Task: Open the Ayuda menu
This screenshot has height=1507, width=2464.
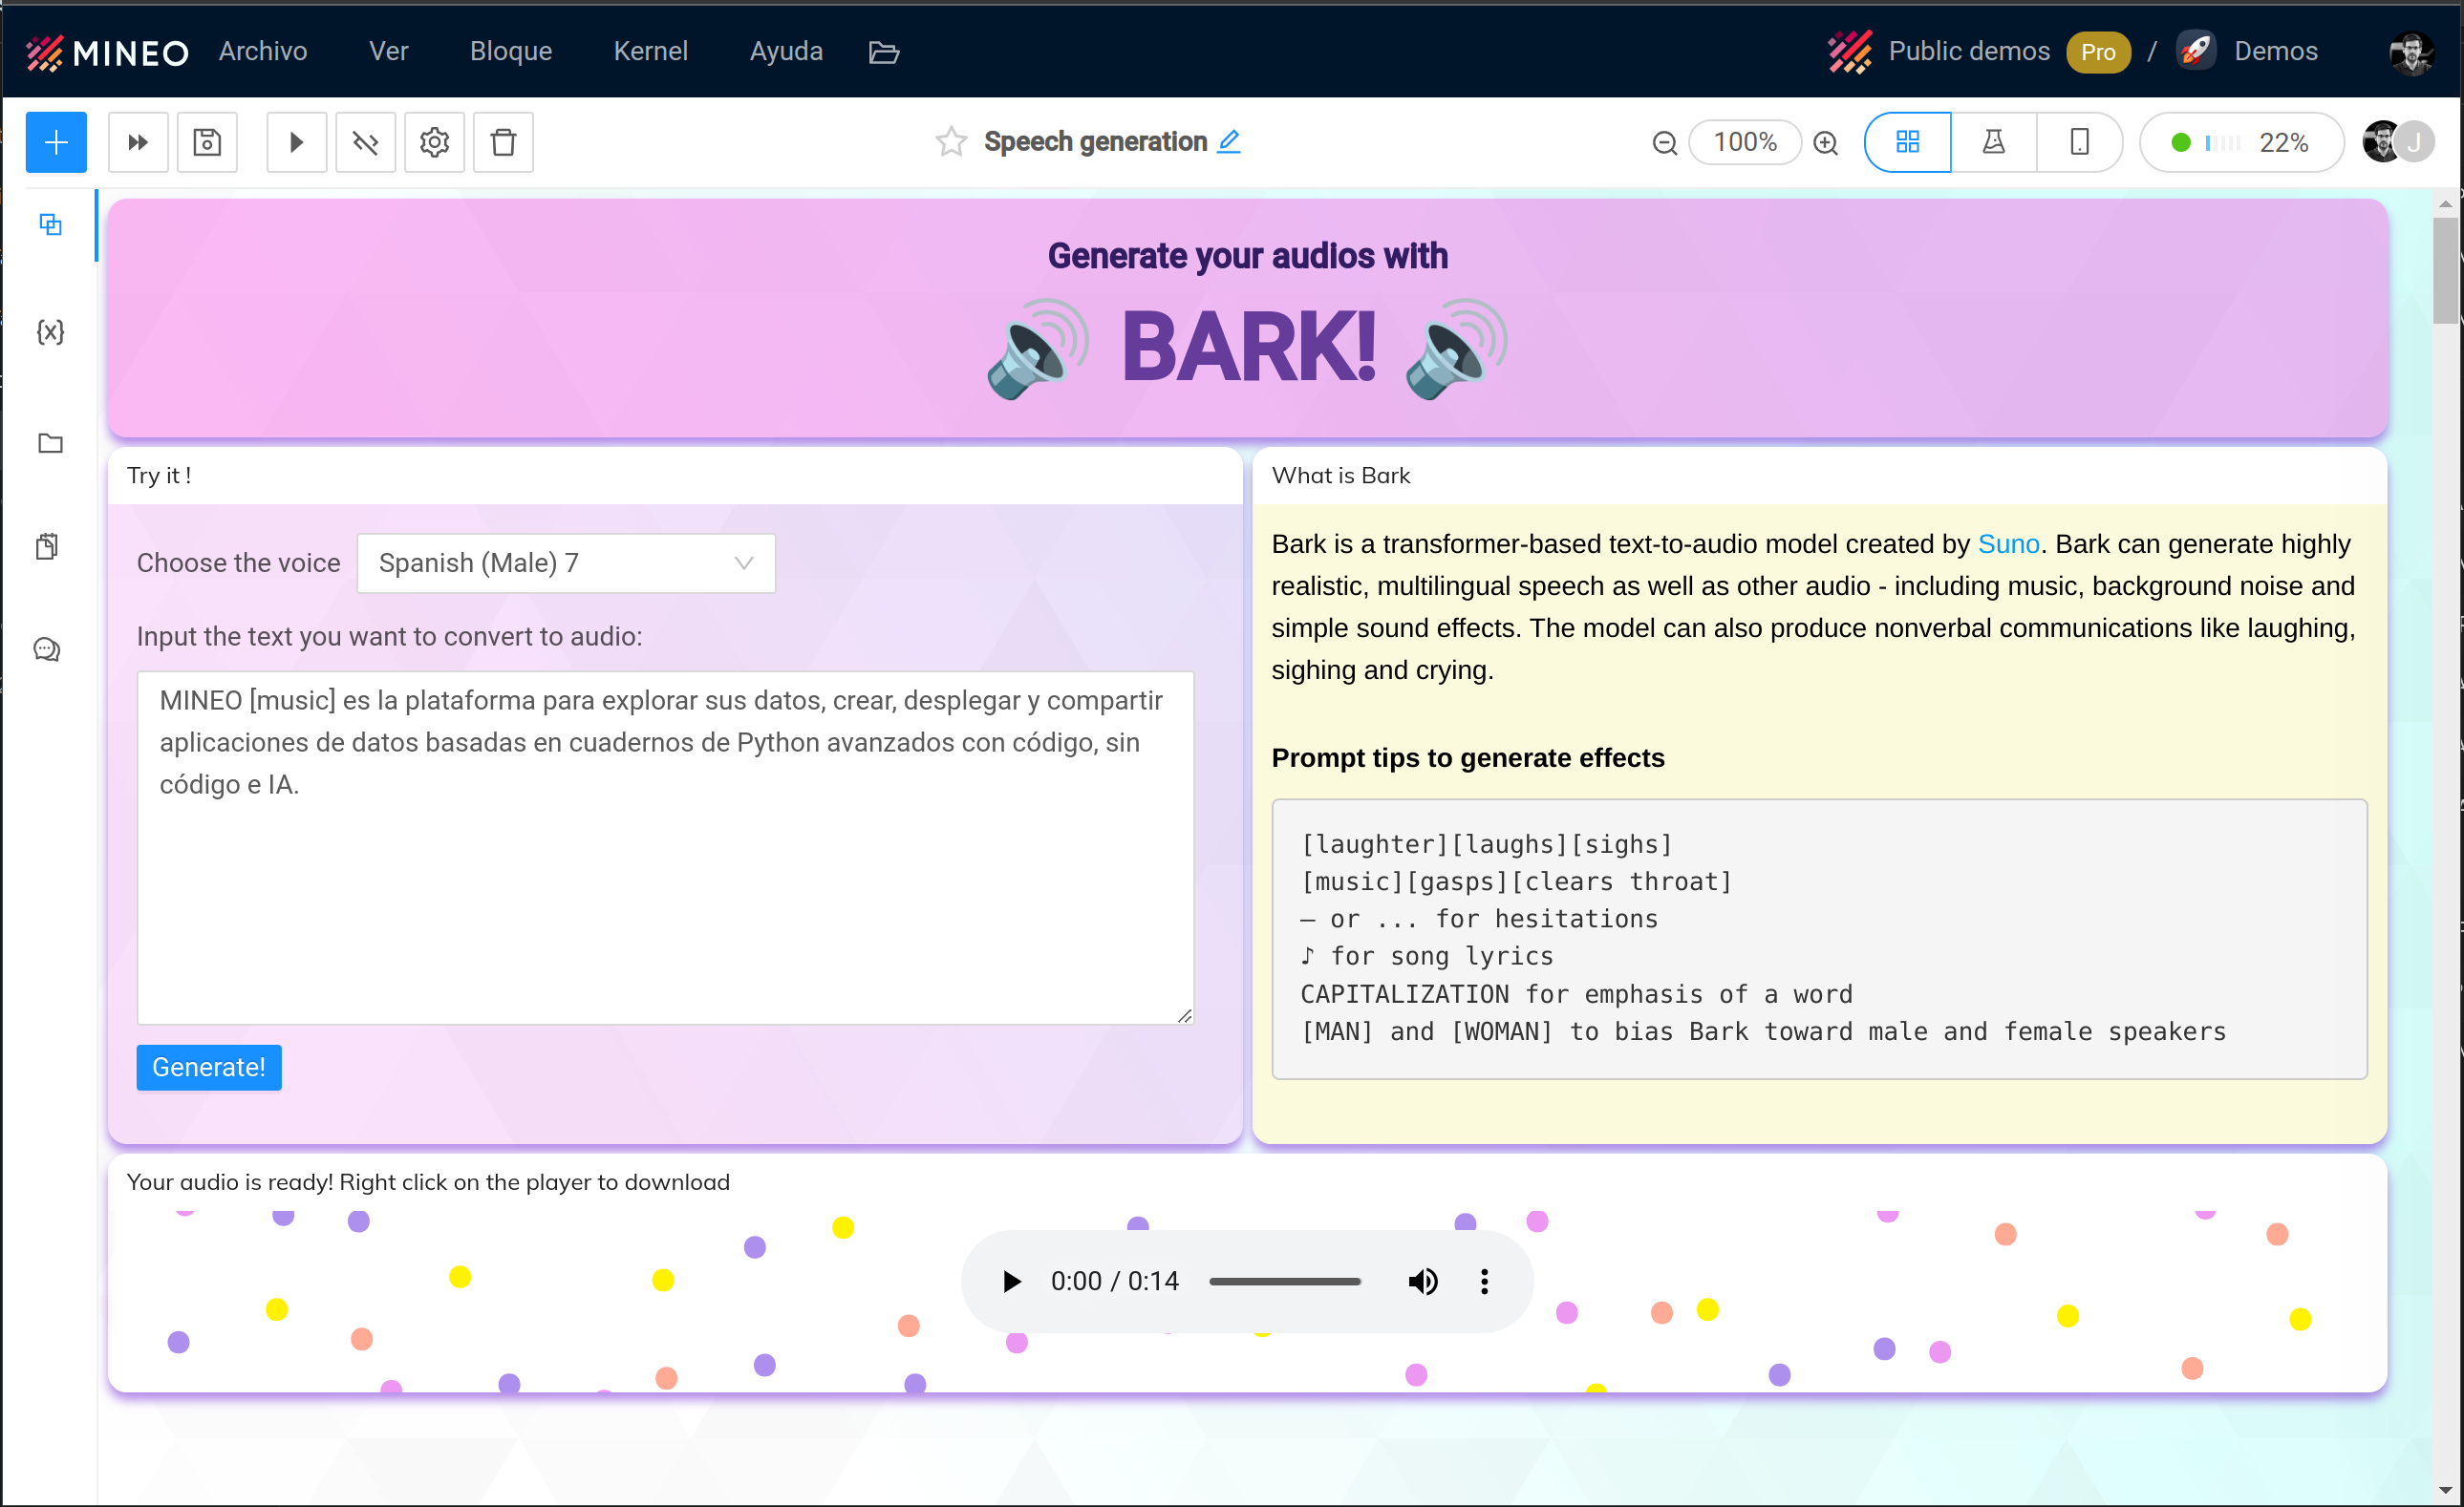Action: (786, 51)
